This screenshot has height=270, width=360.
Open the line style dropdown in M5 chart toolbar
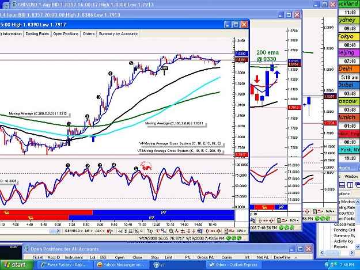tap(232, 231)
